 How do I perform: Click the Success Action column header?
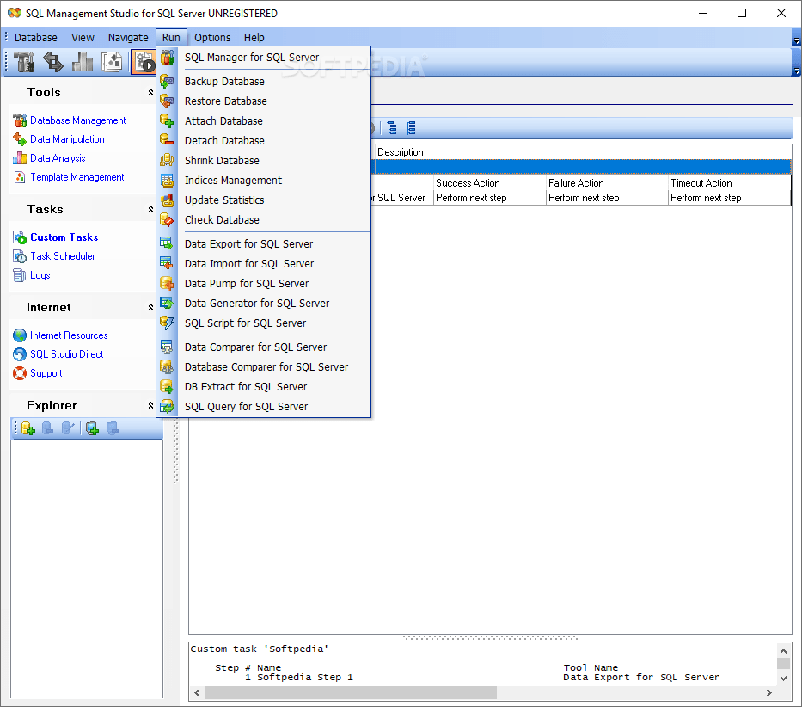tap(489, 182)
